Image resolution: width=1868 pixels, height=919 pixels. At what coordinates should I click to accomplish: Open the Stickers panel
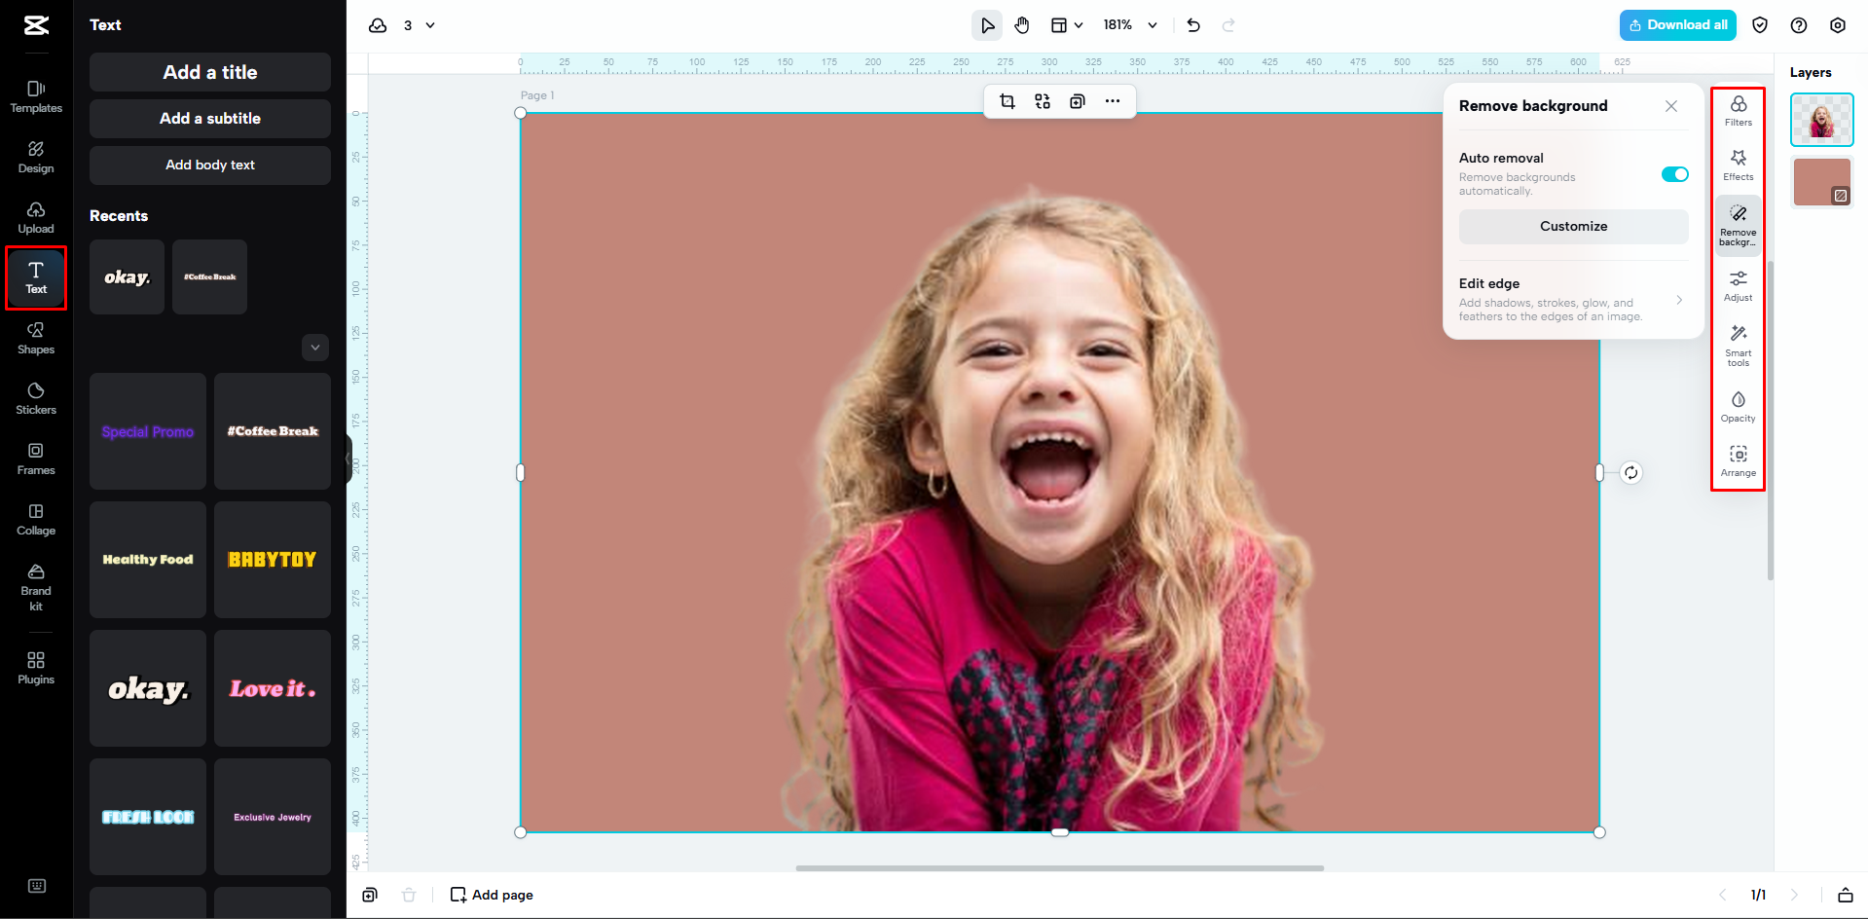(x=36, y=396)
